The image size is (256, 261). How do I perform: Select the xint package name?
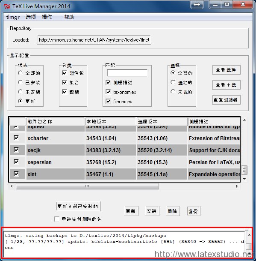pos(32,174)
